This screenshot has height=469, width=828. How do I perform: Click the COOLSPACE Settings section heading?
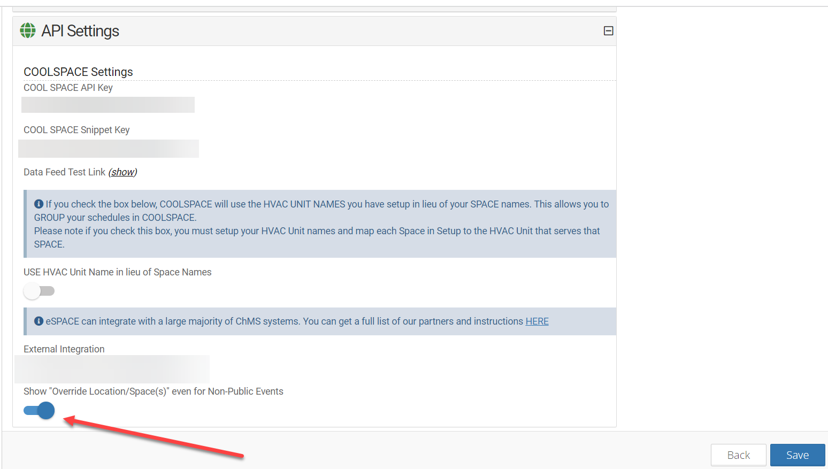(x=78, y=72)
